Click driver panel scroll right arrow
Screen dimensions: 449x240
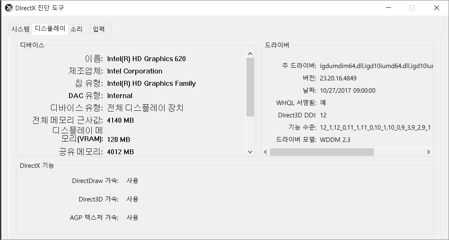(x=429, y=152)
